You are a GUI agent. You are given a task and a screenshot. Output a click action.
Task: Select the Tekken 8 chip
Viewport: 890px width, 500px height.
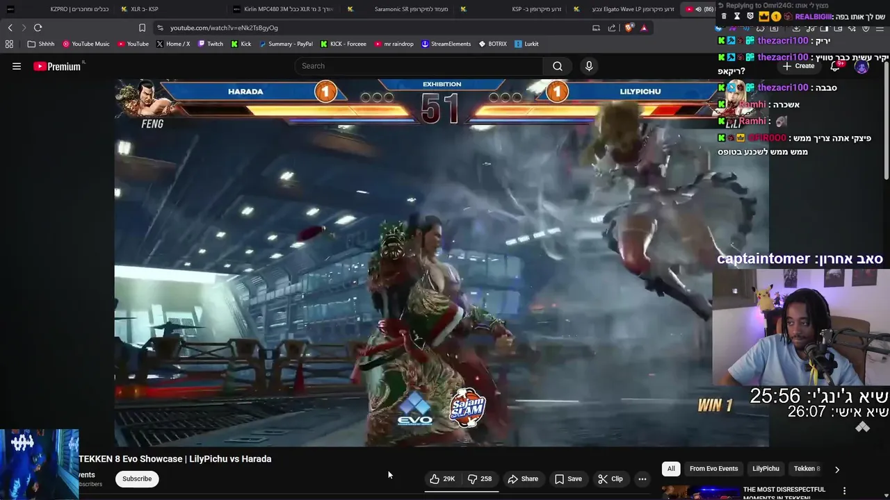click(807, 469)
